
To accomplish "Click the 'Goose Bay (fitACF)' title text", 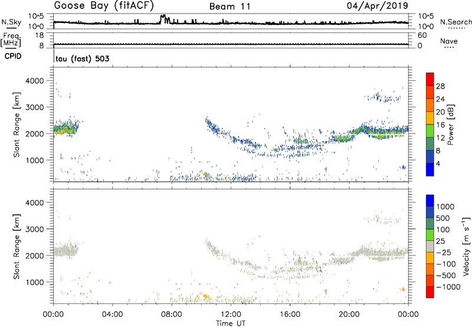I will click(104, 6).
